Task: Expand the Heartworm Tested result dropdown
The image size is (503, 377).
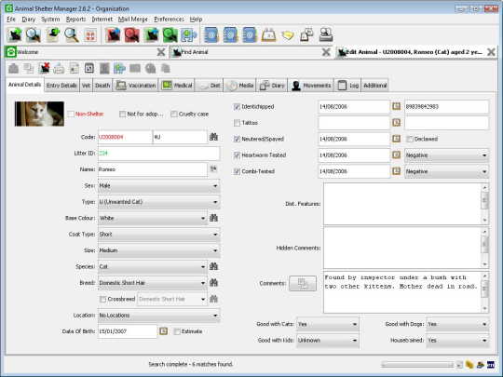Action: (446, 155)
